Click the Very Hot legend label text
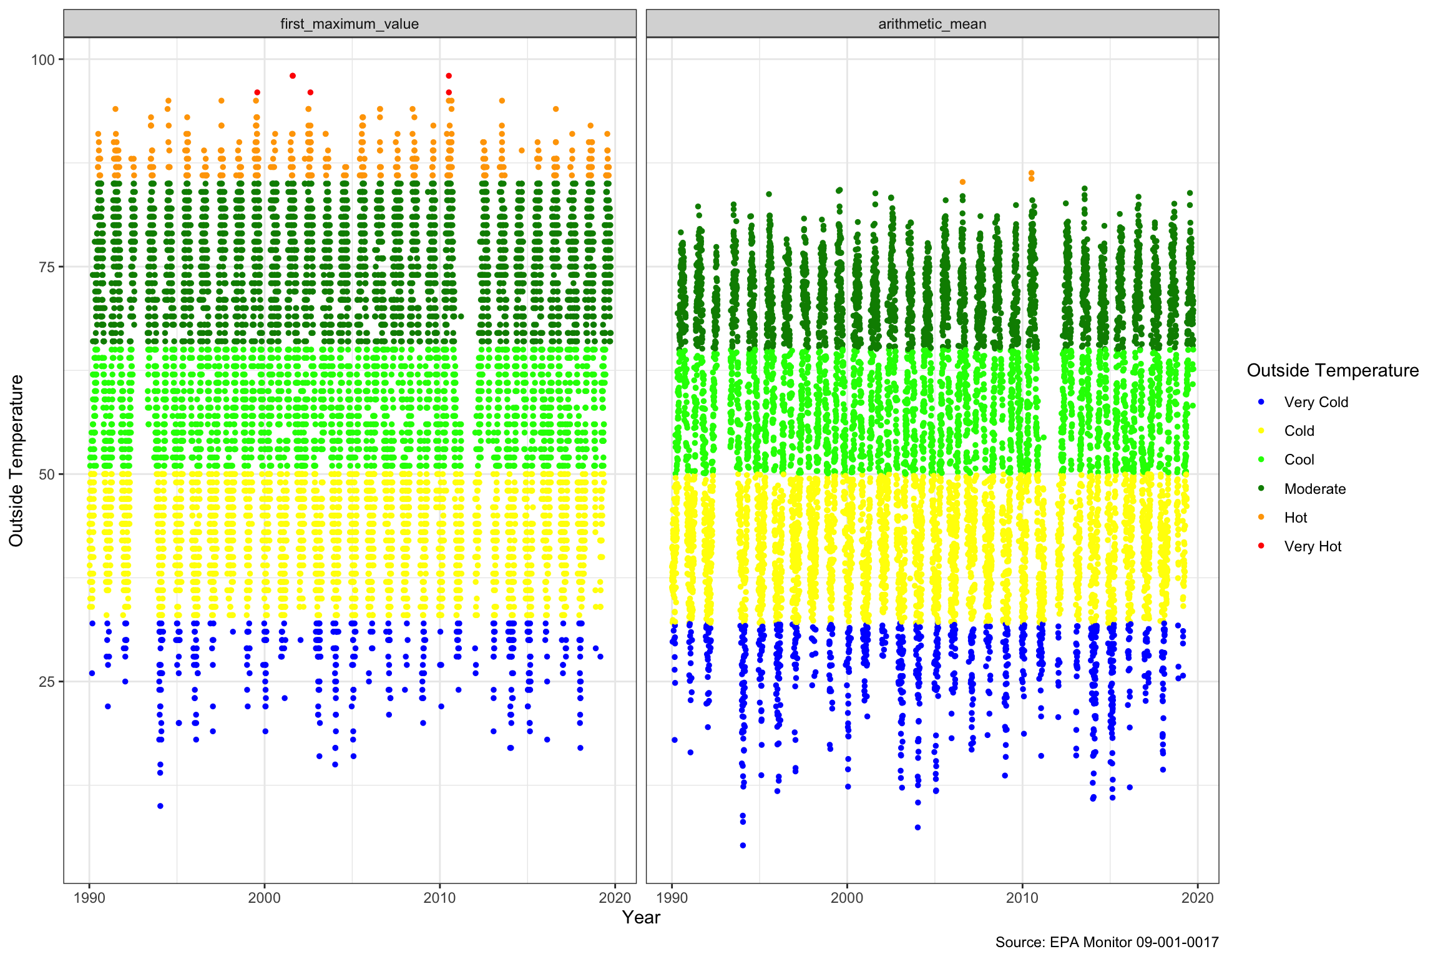The width and height of the screenshot is (1438, 959). point(1313,546)
